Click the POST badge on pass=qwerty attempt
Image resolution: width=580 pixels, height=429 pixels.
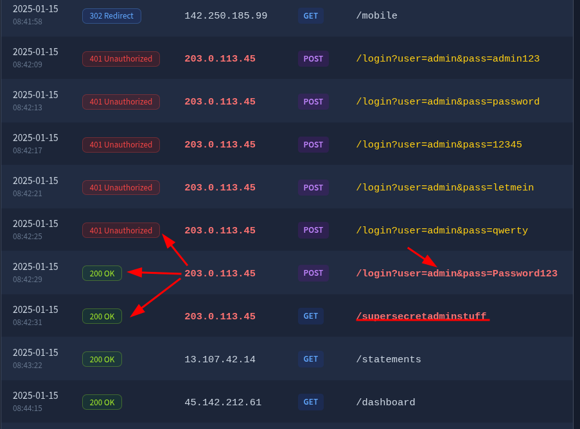coord(313,230)
